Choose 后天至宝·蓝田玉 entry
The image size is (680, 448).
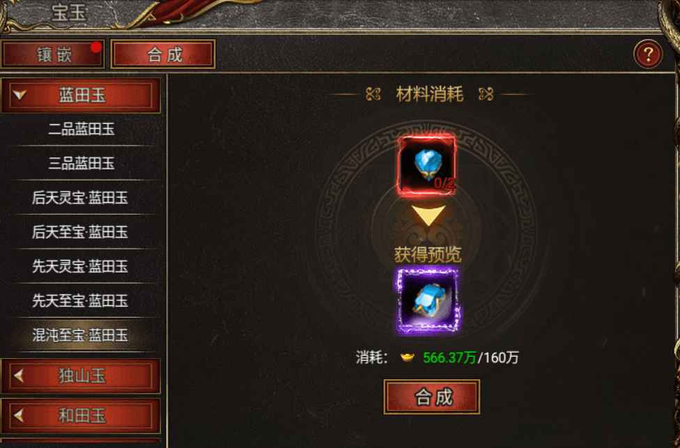pos(80,231)
